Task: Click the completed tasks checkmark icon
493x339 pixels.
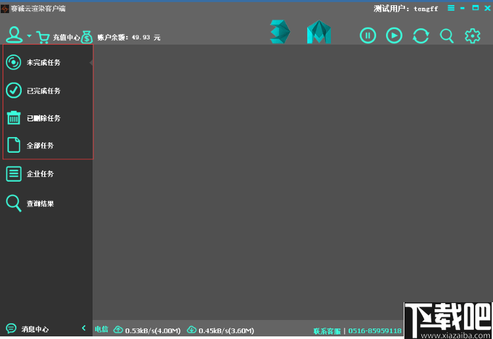Action: [14, 90]
